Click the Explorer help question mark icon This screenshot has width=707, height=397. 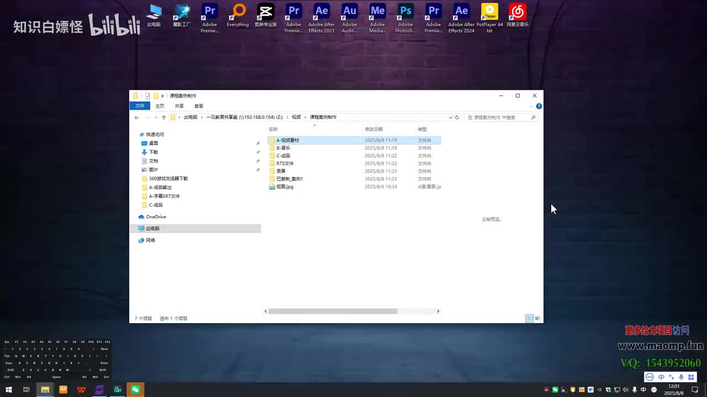coord(539,106)
